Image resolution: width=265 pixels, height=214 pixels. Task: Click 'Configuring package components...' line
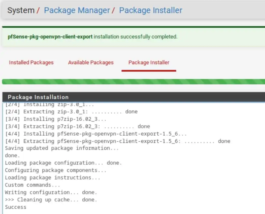56,170
